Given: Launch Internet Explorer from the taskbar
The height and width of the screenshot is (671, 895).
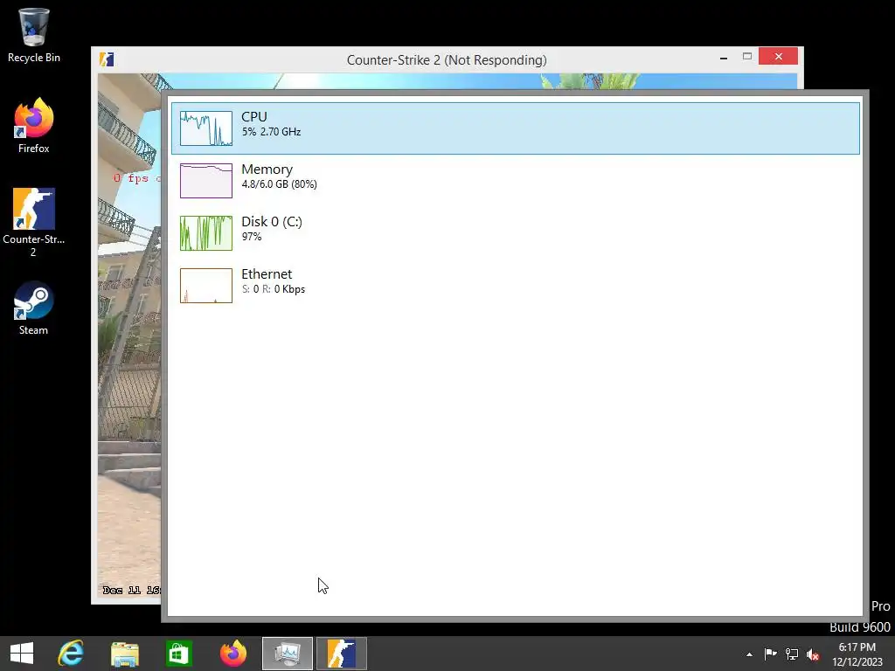Looking at the screenshot, I should click(x=71, y=654).
